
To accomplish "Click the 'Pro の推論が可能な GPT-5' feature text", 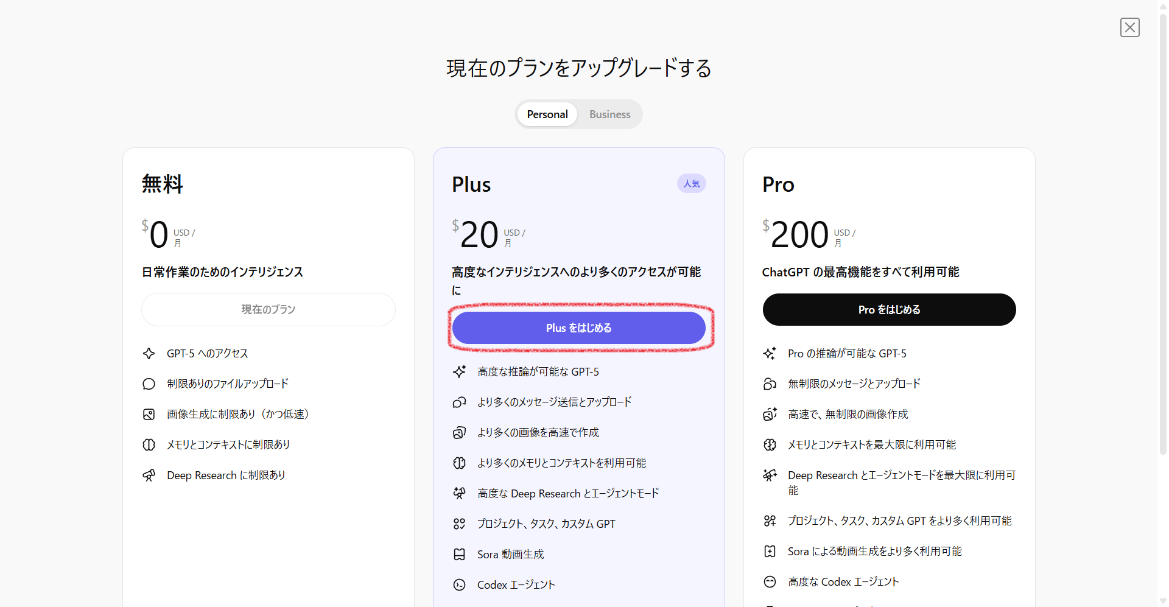I will [x=847, y=354].
